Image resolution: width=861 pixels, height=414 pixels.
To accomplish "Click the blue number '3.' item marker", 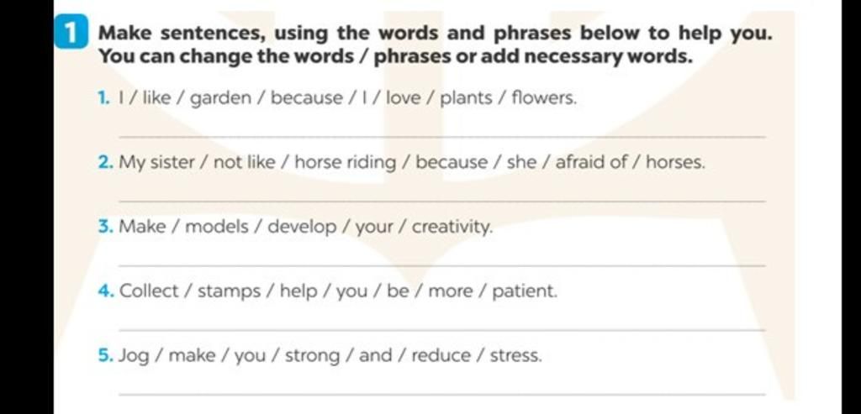I will tap(107, 227).
